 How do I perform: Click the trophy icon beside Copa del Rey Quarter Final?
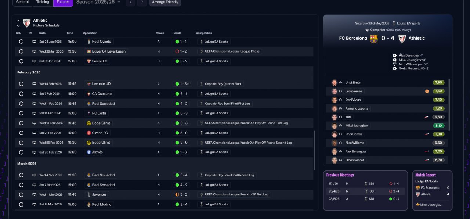click(x=201, y=84)
